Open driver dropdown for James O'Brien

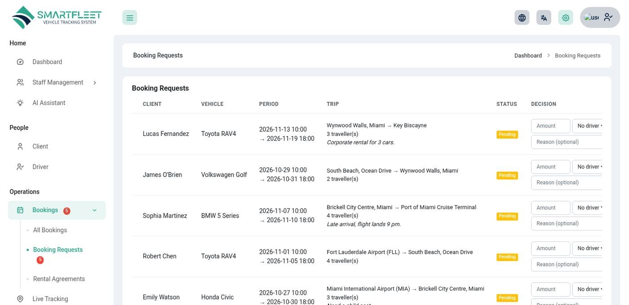point(587,167)
